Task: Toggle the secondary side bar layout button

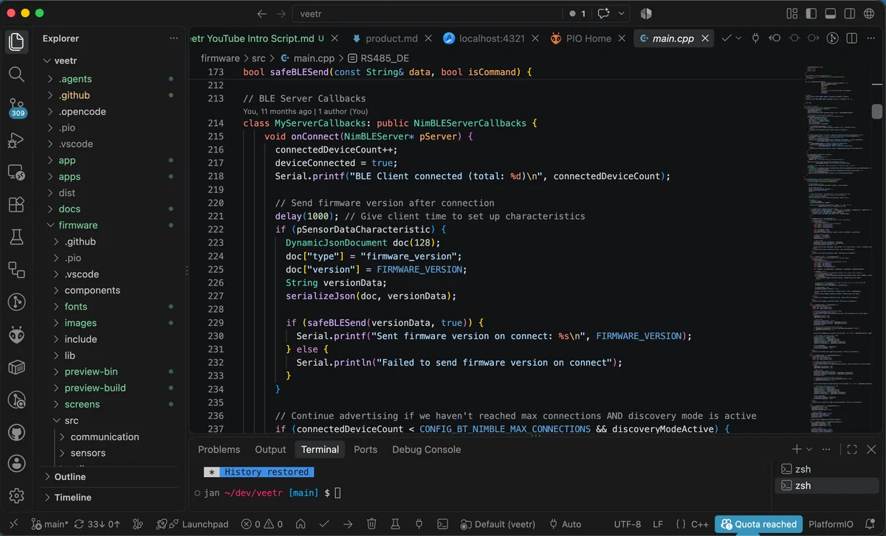Action: (x=850, y=13)
